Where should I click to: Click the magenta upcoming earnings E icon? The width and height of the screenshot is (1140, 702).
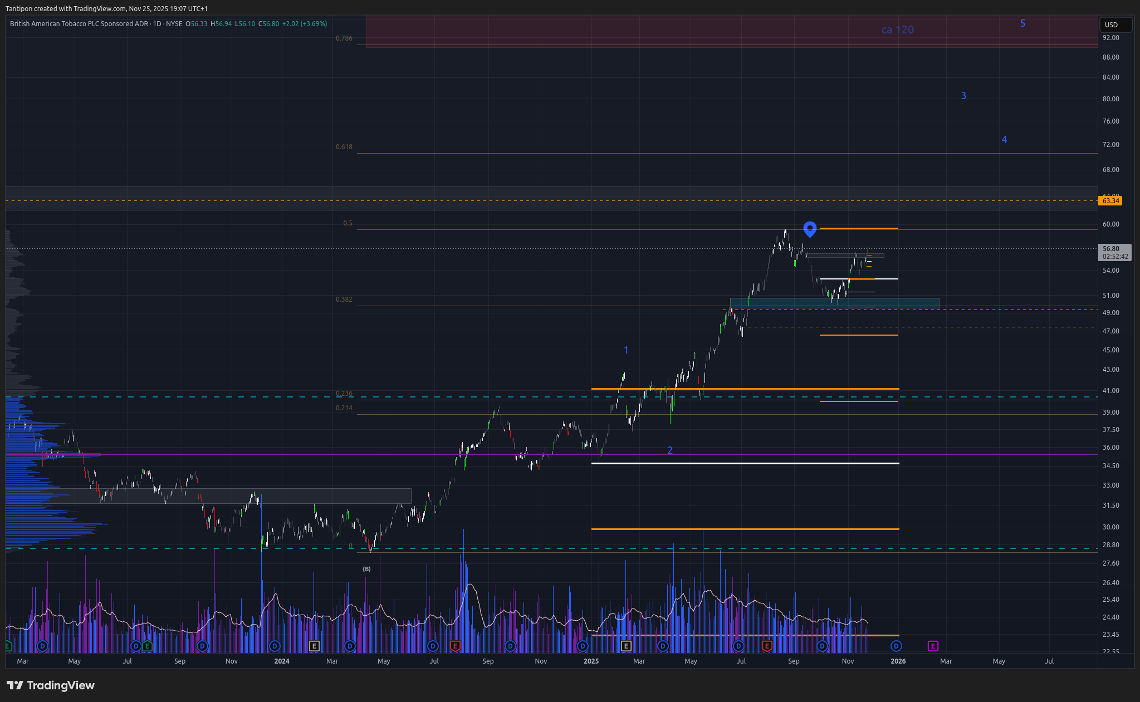coord(933,646)
